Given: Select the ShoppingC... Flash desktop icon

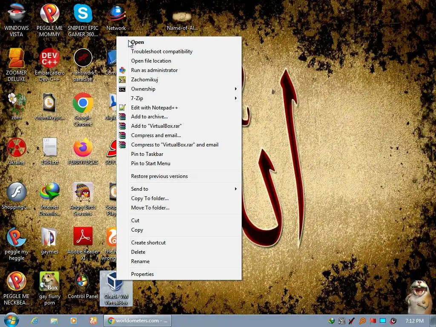Looking at the screenshot, I should tap(17, 196).
